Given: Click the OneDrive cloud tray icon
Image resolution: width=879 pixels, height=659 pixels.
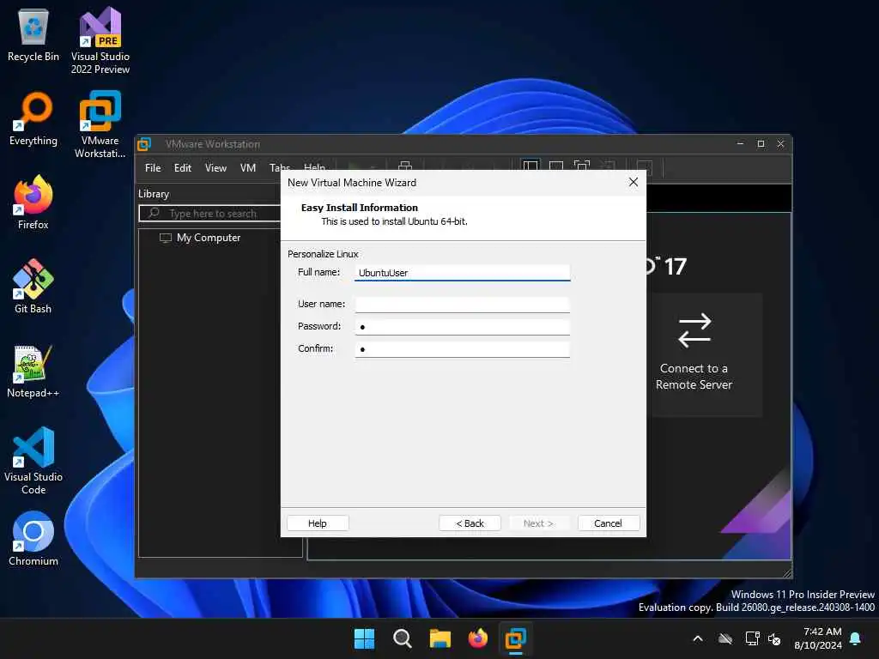Looking at the screenshot, I should tap(725, 638).
